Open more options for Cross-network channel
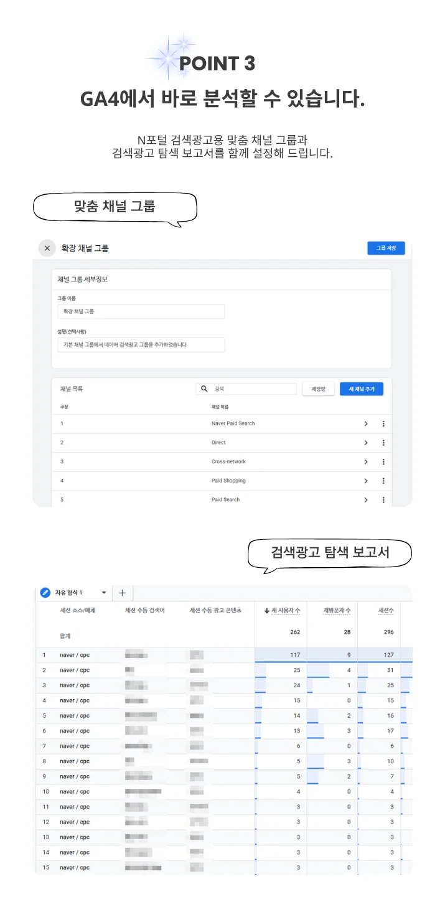The width and height of the screenshot is (445, 899). pyautogui.click(x=383, y=462)
